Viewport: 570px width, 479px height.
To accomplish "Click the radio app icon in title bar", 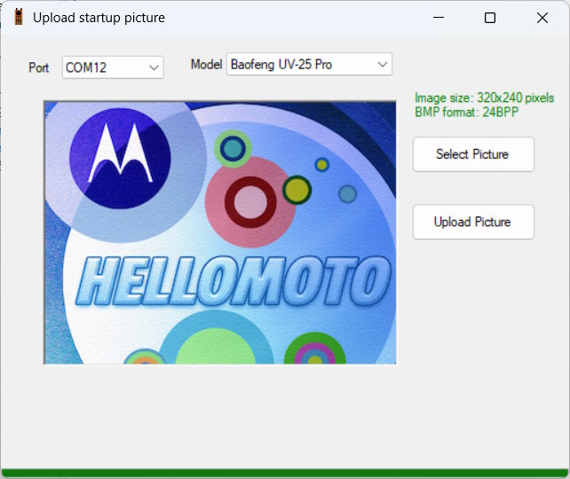I will (18, 17).
